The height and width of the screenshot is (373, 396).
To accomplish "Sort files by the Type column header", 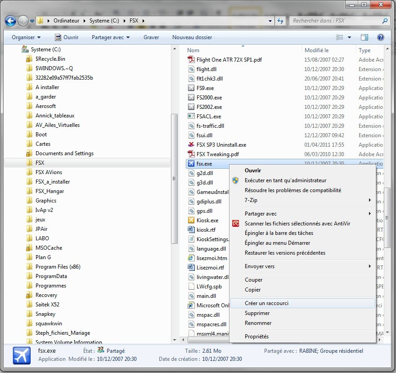I will (x=364, y=50).
